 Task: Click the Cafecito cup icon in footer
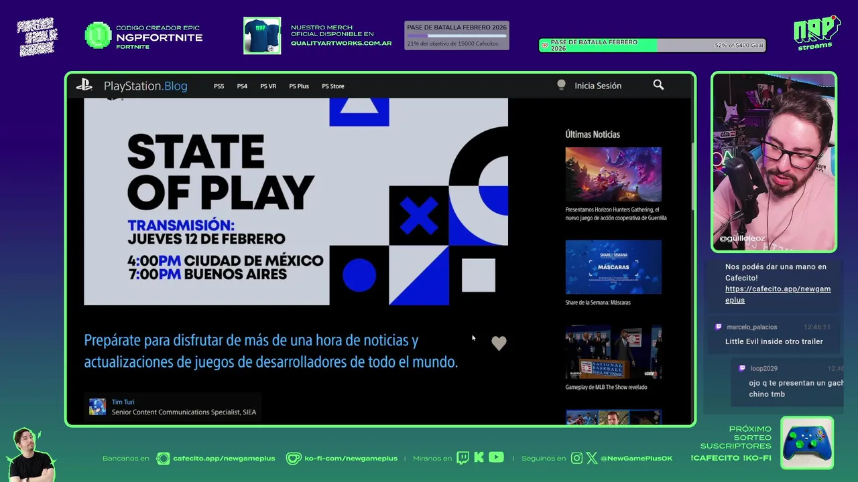tap(163, 459)
